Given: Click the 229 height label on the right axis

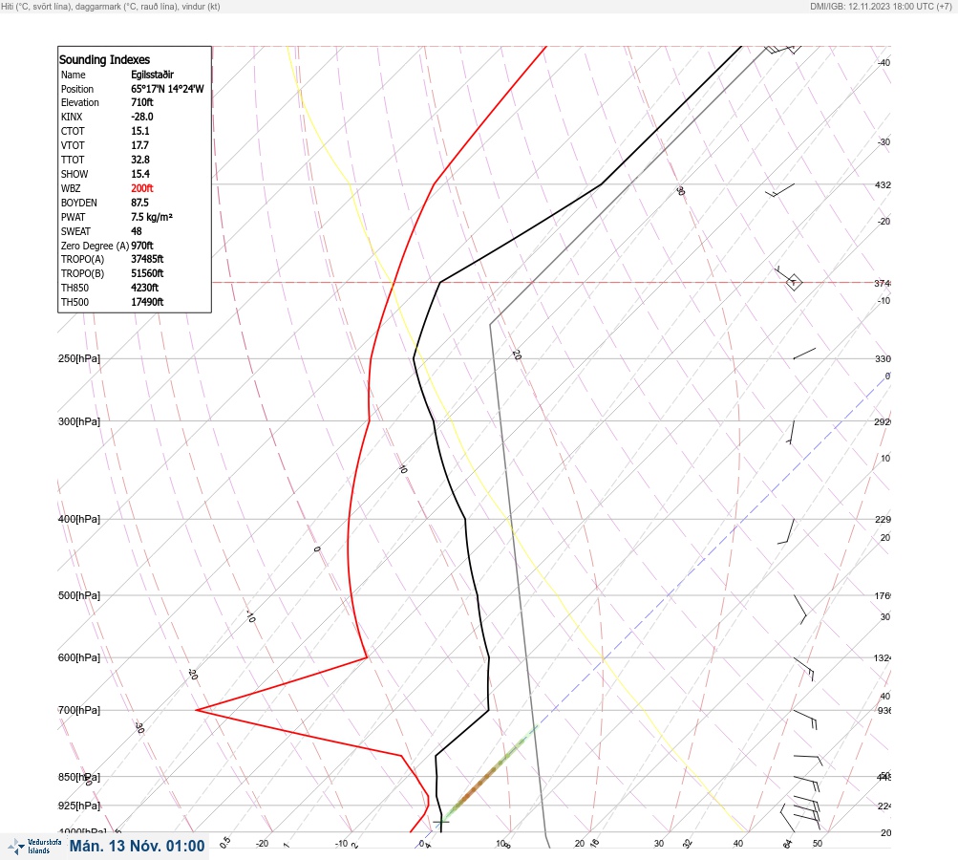Looking at the screenshot, I should pyautogui.click(x=883, y=520).
